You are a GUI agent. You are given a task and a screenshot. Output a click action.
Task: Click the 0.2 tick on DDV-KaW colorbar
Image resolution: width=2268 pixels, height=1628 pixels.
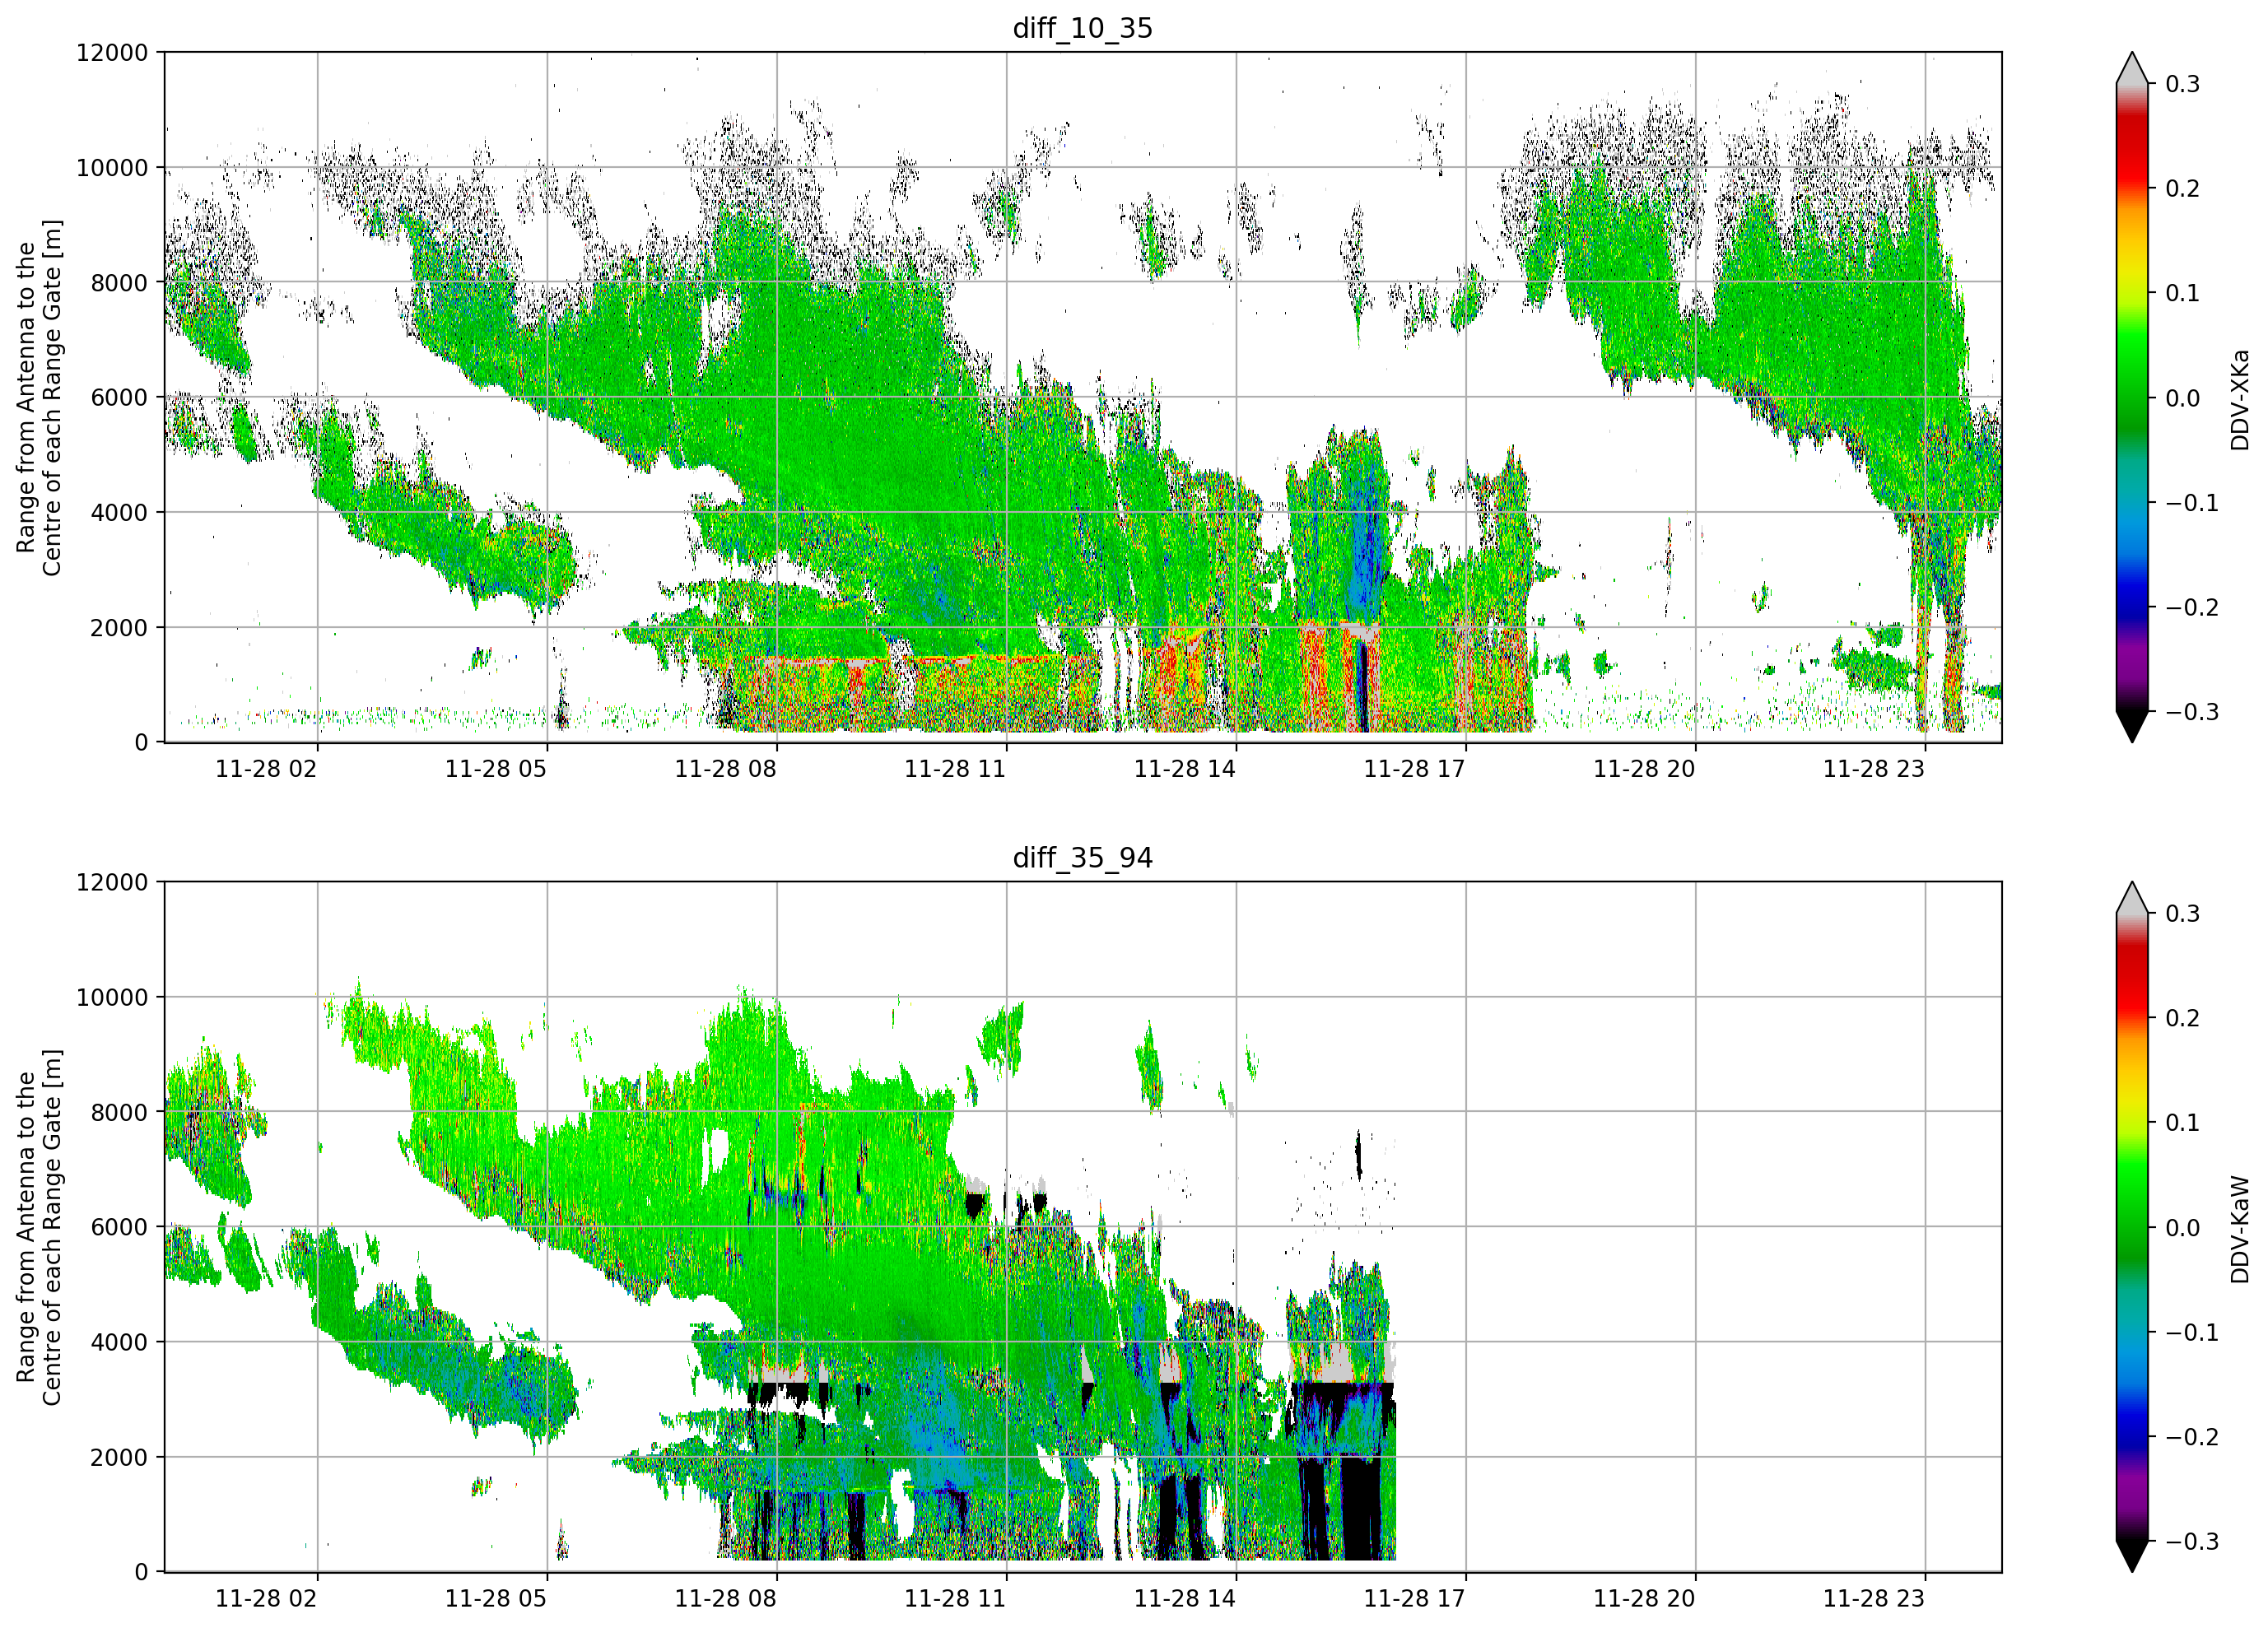click(x=2183, y=1019)
